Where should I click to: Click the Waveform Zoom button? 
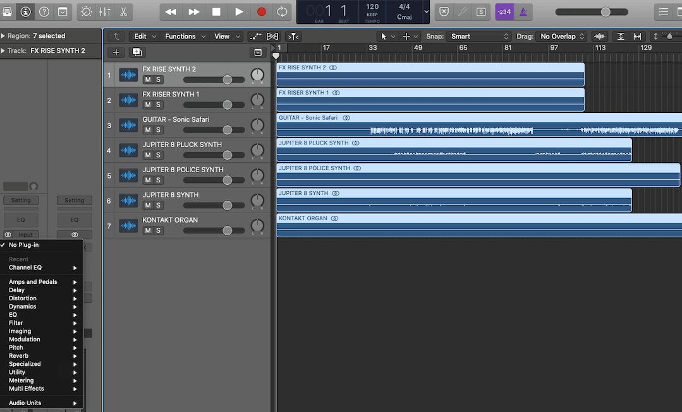[599, 37]
